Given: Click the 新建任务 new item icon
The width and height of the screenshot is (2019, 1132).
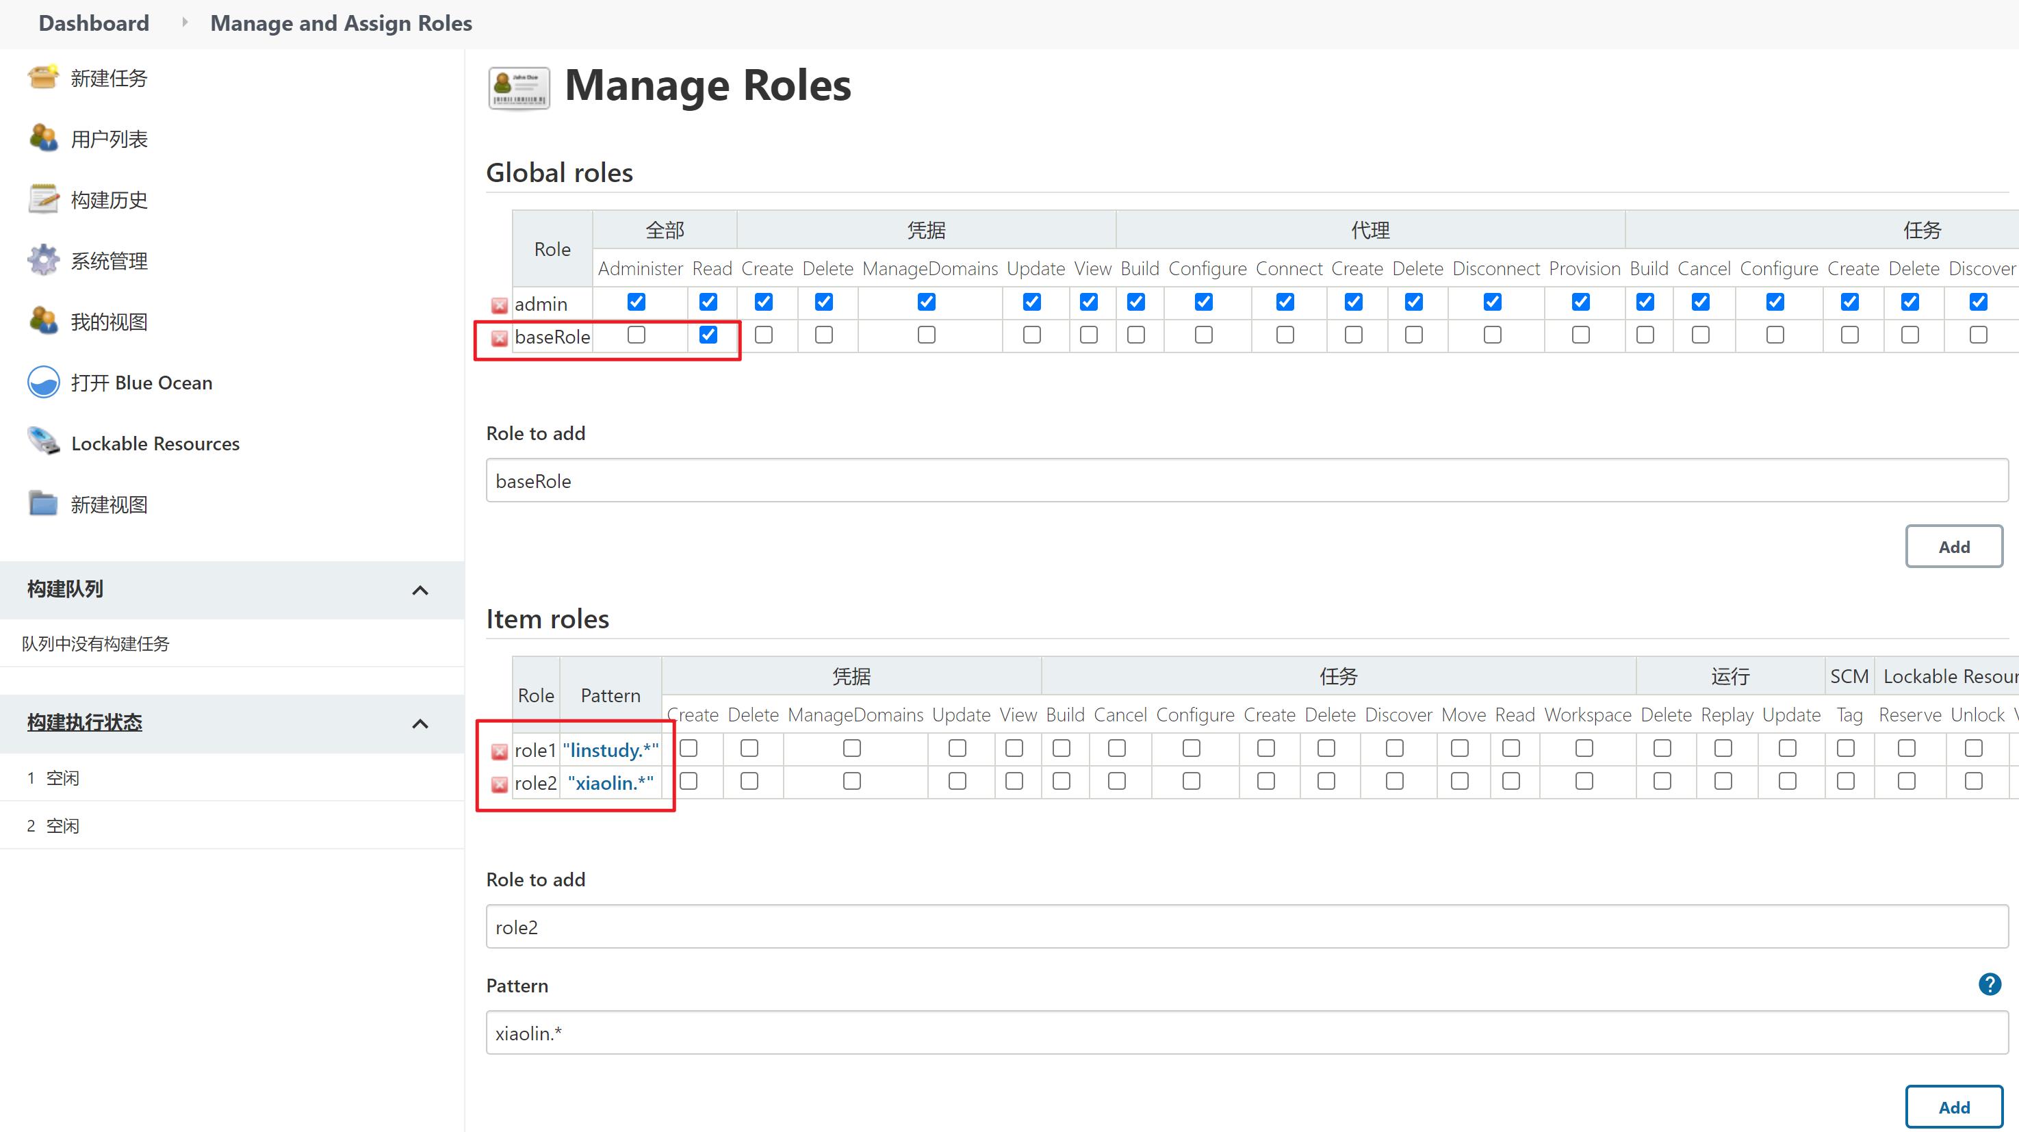Looking at the screenshot, I should [43, 77].
